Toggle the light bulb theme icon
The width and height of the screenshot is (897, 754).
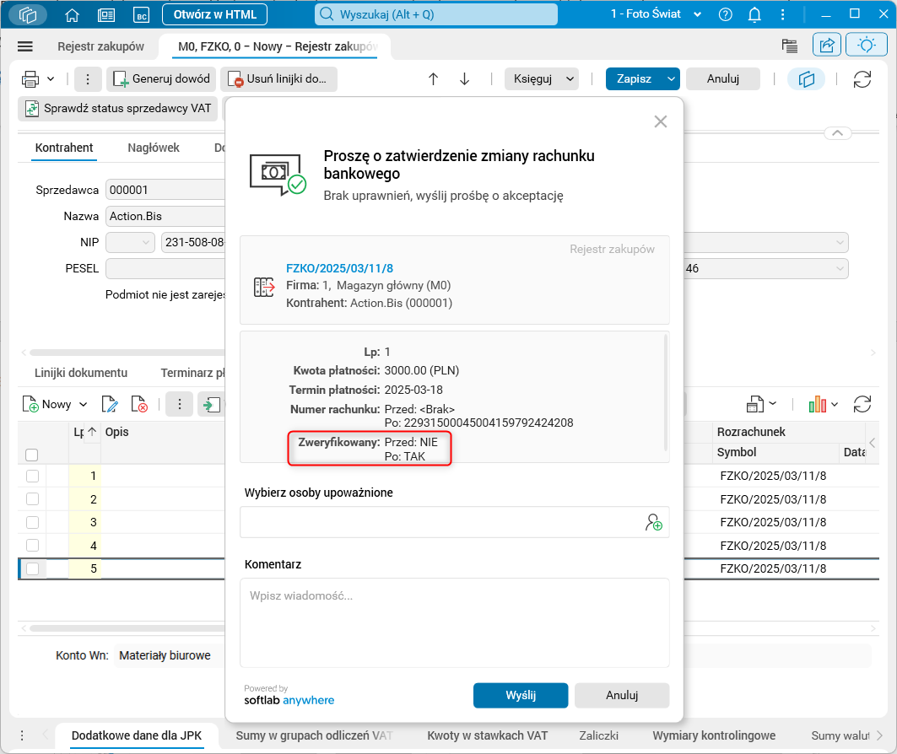(866, 46)
